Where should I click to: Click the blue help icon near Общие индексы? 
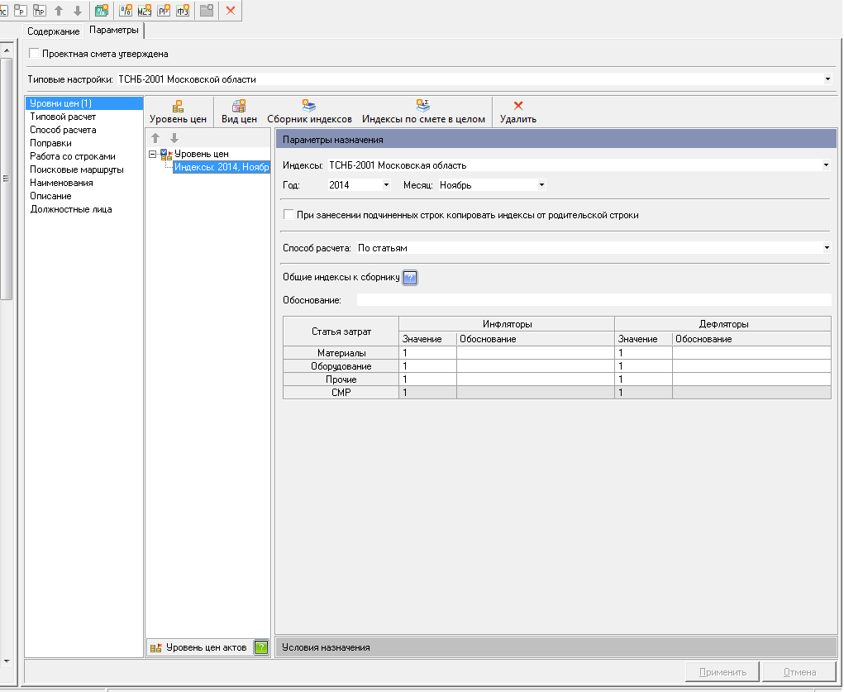click(410, 278)
